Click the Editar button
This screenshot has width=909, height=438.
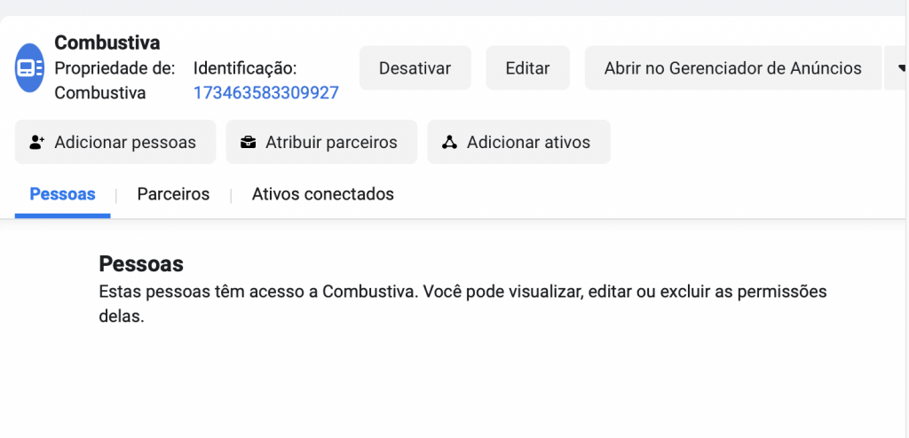point(527,67)
